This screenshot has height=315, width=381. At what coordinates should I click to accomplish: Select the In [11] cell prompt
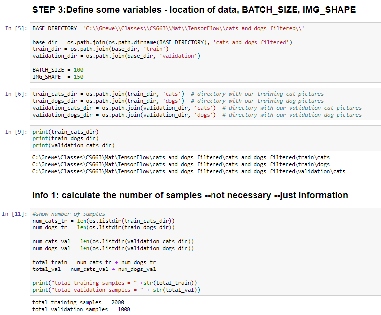click(14, 214)
